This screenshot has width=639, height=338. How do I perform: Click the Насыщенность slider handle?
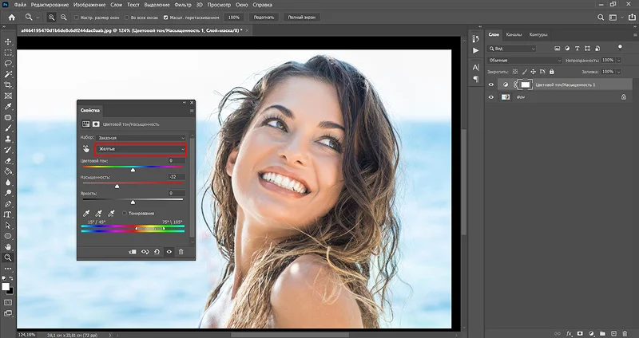click(117, 187)
